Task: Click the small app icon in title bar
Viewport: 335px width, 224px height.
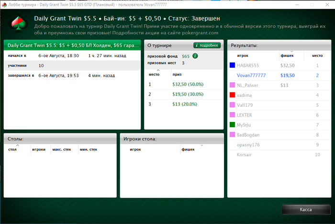Action: tap(4, 4)
